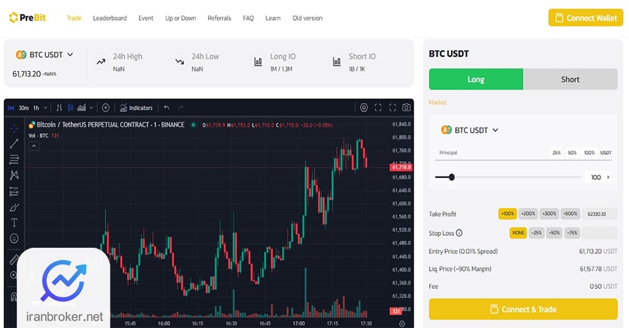Take a chart snapshot with camera icon
The image size is (629, 328).
pyautogui.click(x=406, y=107)
